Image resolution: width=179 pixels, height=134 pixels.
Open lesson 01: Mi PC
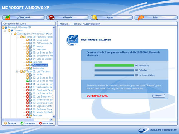click(x=38, y=75)
